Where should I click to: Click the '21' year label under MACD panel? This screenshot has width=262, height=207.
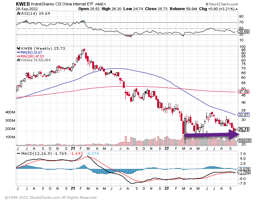pos(73,189)
